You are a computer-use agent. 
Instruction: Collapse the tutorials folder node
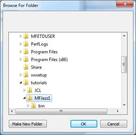pos(21,83)
